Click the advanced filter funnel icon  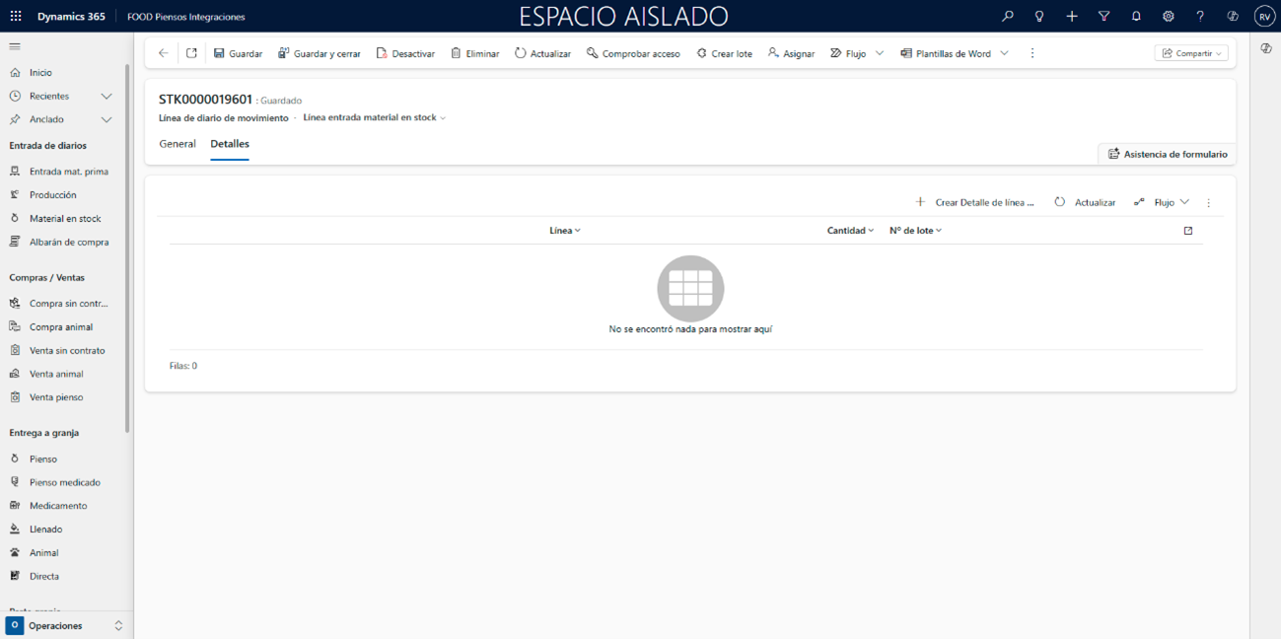click(1103, 17)
